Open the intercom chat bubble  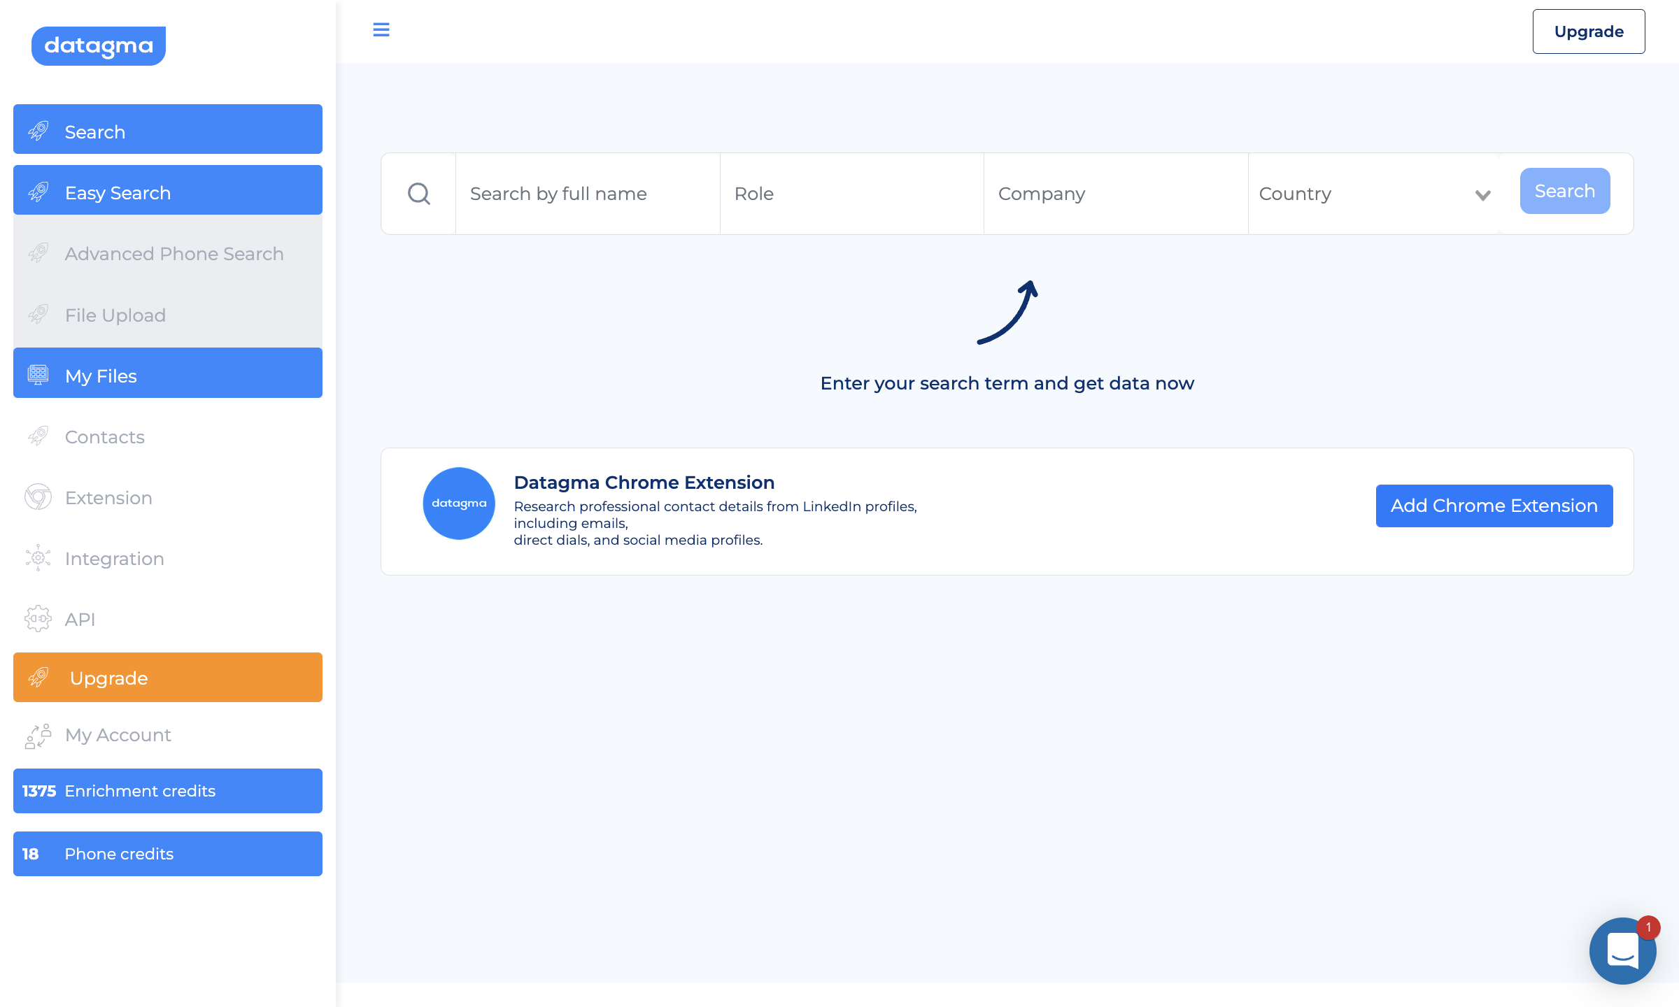pos(1622,951)
